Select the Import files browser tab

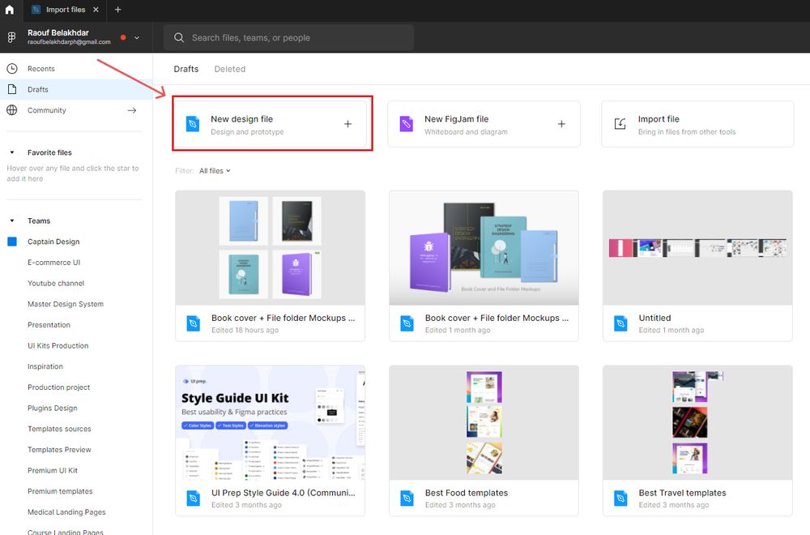click(x=63, y=10)
